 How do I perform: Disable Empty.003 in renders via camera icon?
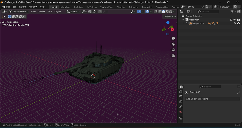click(239, 23)
